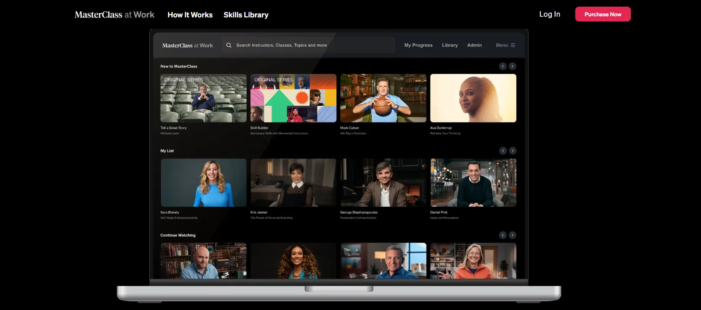Open the Sara Blakely class thumbnail
Screen dimensions: 701x310
pyautogui.click(x=203, y=183)
